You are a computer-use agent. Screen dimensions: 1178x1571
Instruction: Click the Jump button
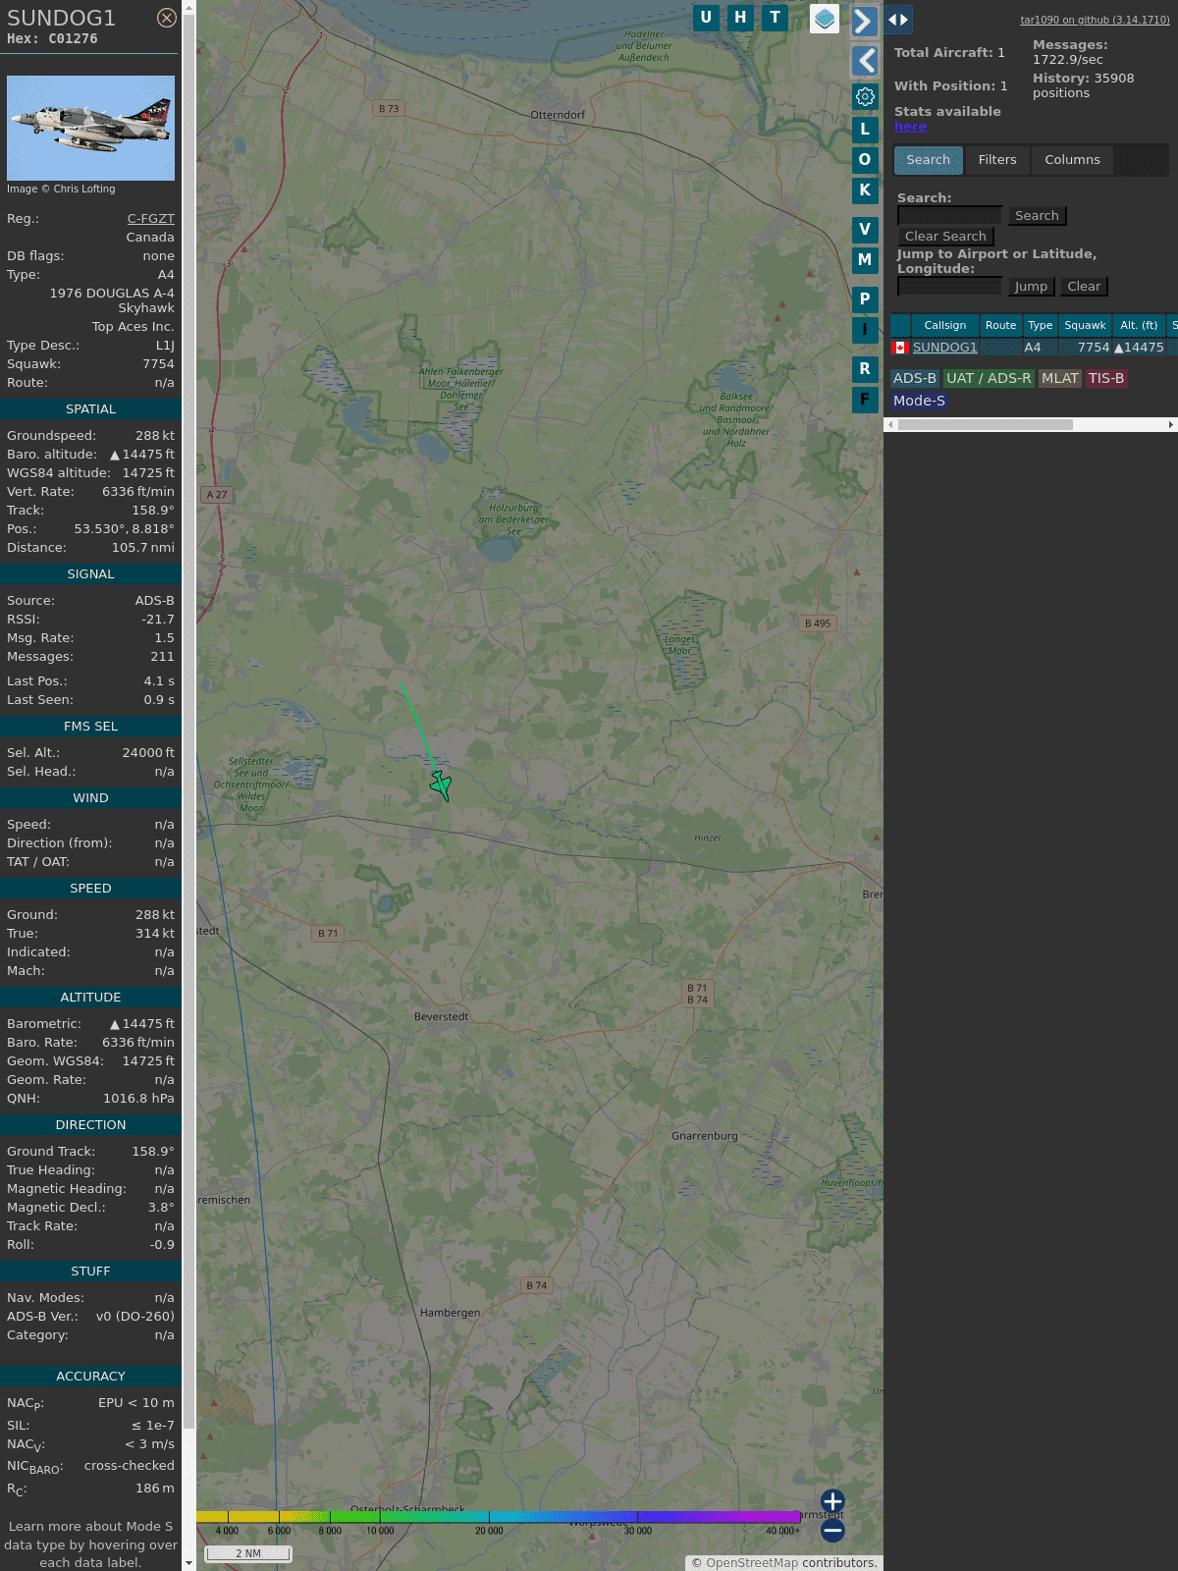[x=1031, y=287]
